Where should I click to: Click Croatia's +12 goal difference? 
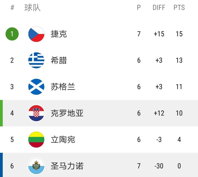point(159,113)
